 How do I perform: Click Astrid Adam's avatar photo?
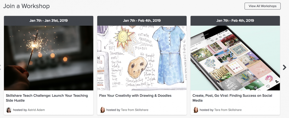[x=9, y=110]
